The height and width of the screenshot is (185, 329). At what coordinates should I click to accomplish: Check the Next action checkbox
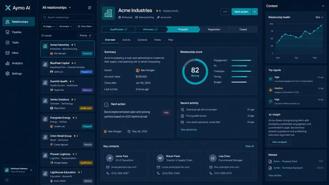[106, 105]
